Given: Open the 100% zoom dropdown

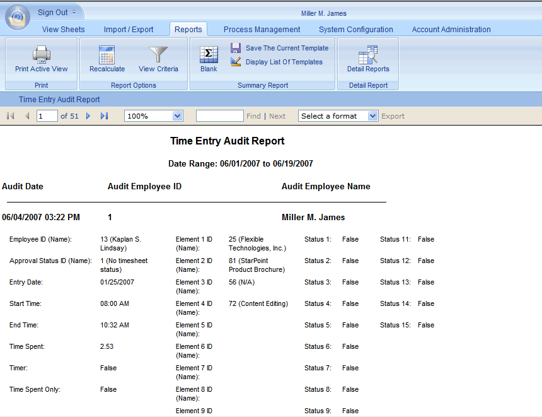Looking at the screenshot, I should 177,116.
